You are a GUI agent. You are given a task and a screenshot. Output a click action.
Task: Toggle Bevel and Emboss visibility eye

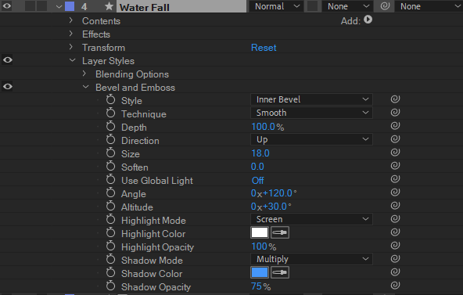pos(8,87)
